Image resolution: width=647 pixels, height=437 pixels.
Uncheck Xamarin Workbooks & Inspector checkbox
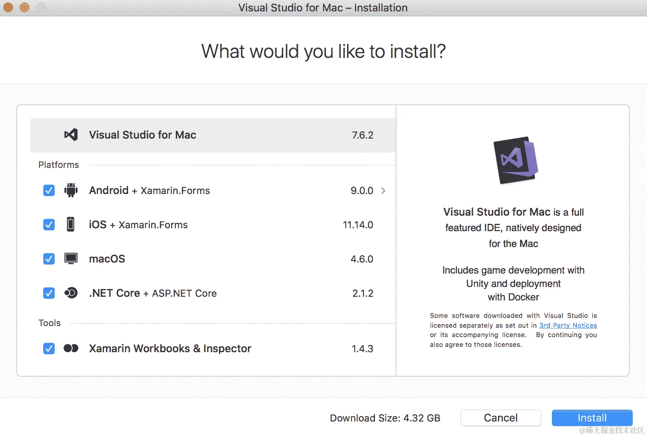(x=49, y=349)
